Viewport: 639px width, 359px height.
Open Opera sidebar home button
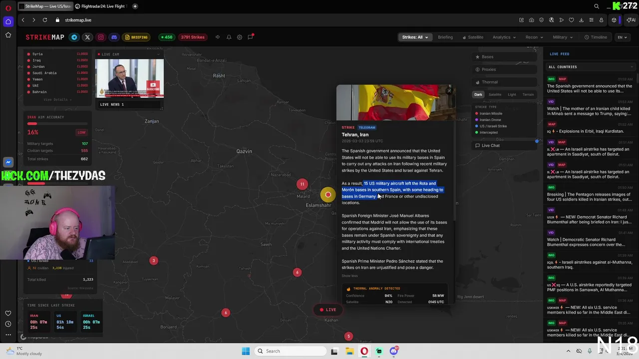8,21
